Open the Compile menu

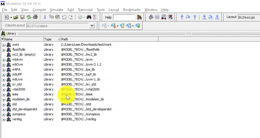click(x=39, y=10)
